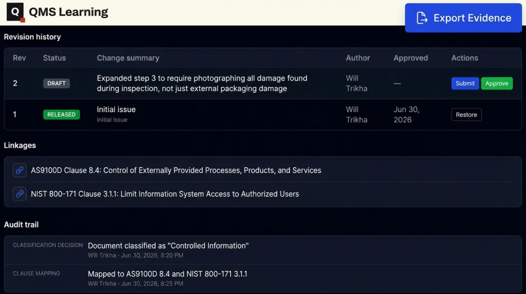The image size is (526, 294).
Task: Click revision number 1 cell
Action: tap(15, 115)
